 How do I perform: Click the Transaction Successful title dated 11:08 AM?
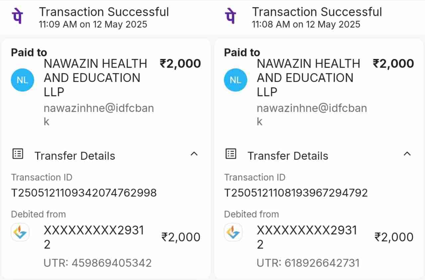click(x=317, y=12)
